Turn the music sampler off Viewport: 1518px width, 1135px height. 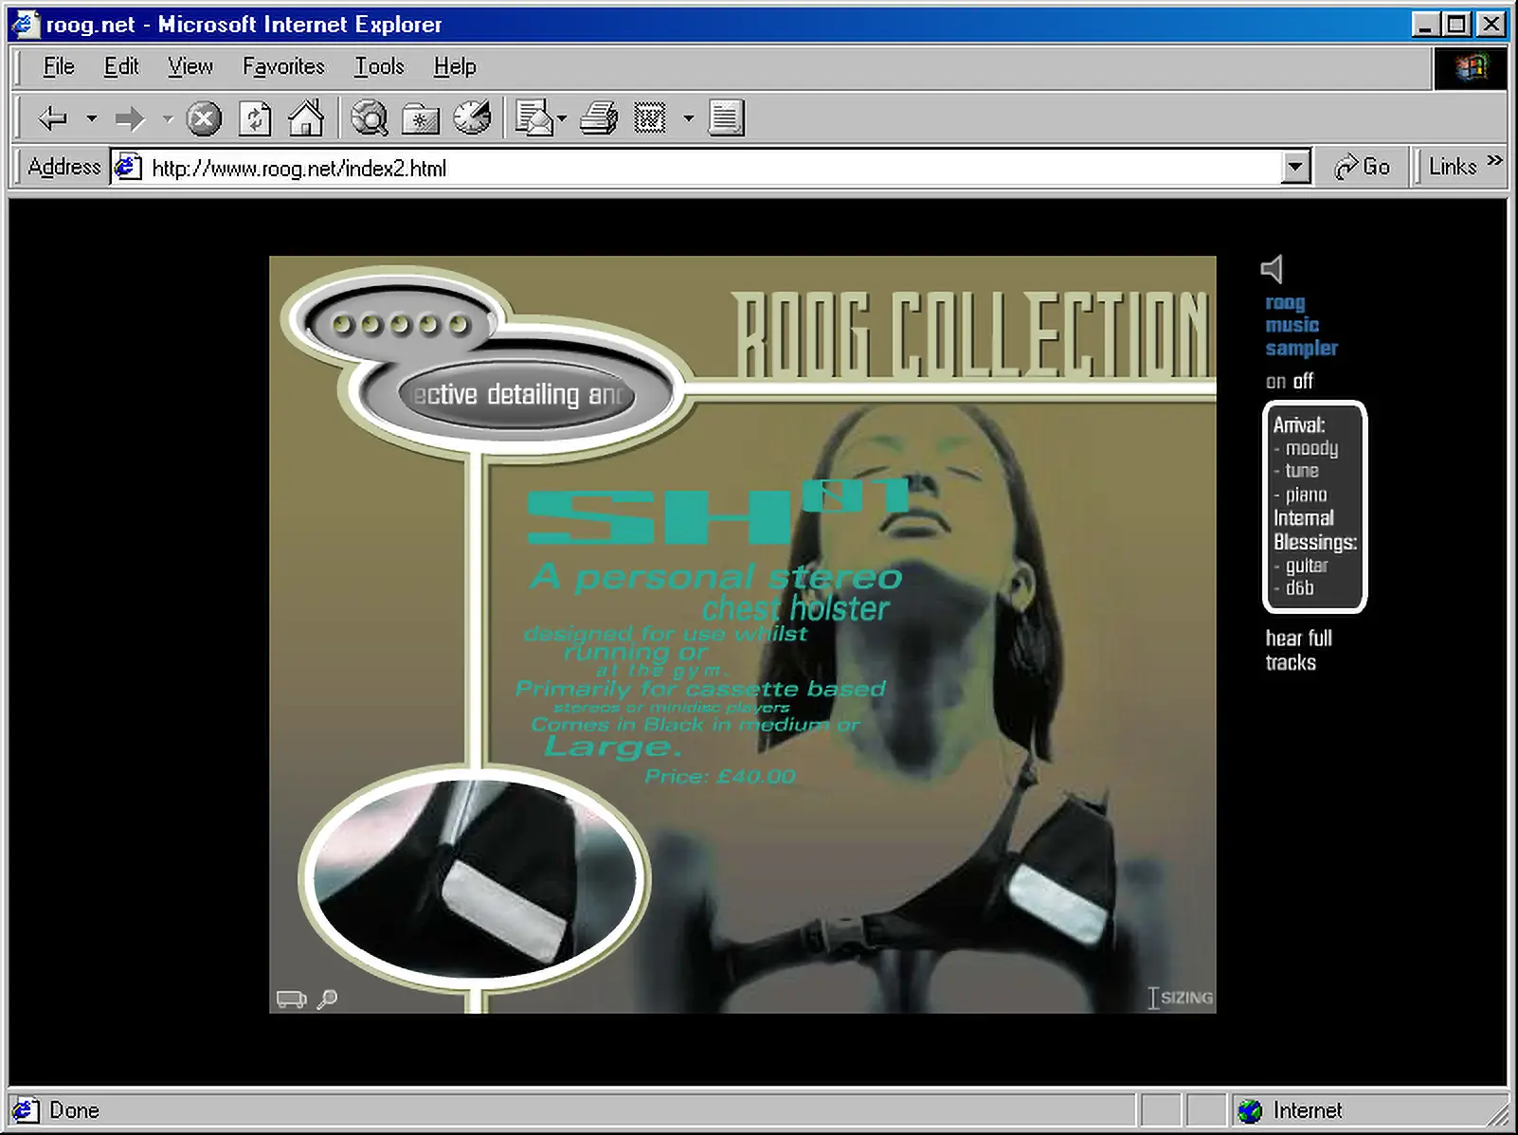1304,382
